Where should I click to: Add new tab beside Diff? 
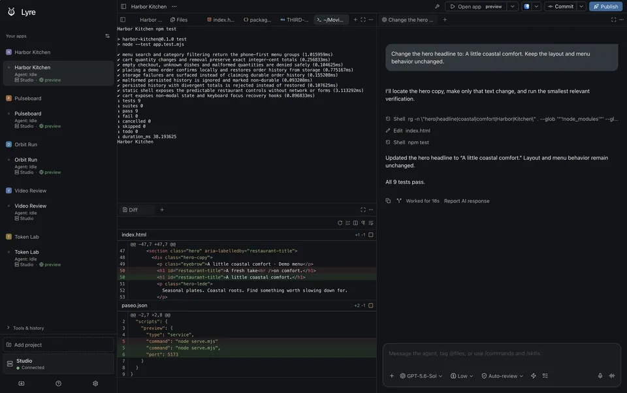tap(162, 210)
